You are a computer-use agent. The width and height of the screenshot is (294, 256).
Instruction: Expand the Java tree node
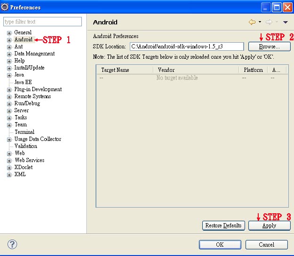click(9, 75)
